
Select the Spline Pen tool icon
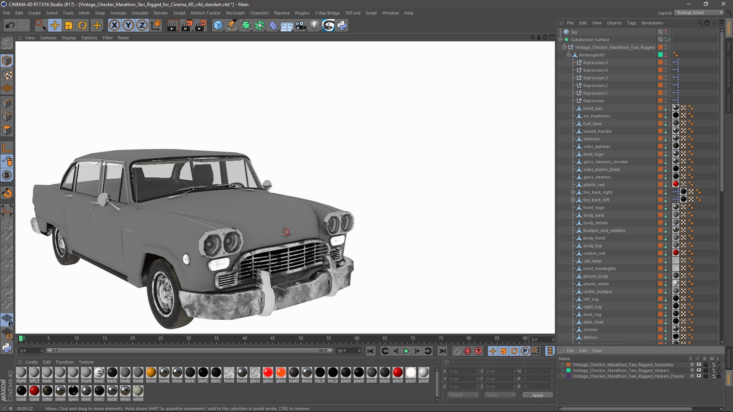pyautogui.click(x=232, y=26)
